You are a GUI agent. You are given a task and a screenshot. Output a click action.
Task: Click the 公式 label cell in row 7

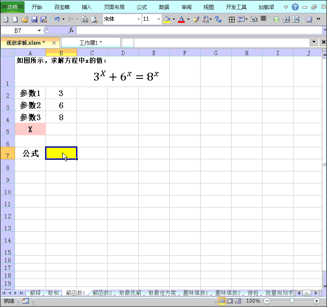30,153
